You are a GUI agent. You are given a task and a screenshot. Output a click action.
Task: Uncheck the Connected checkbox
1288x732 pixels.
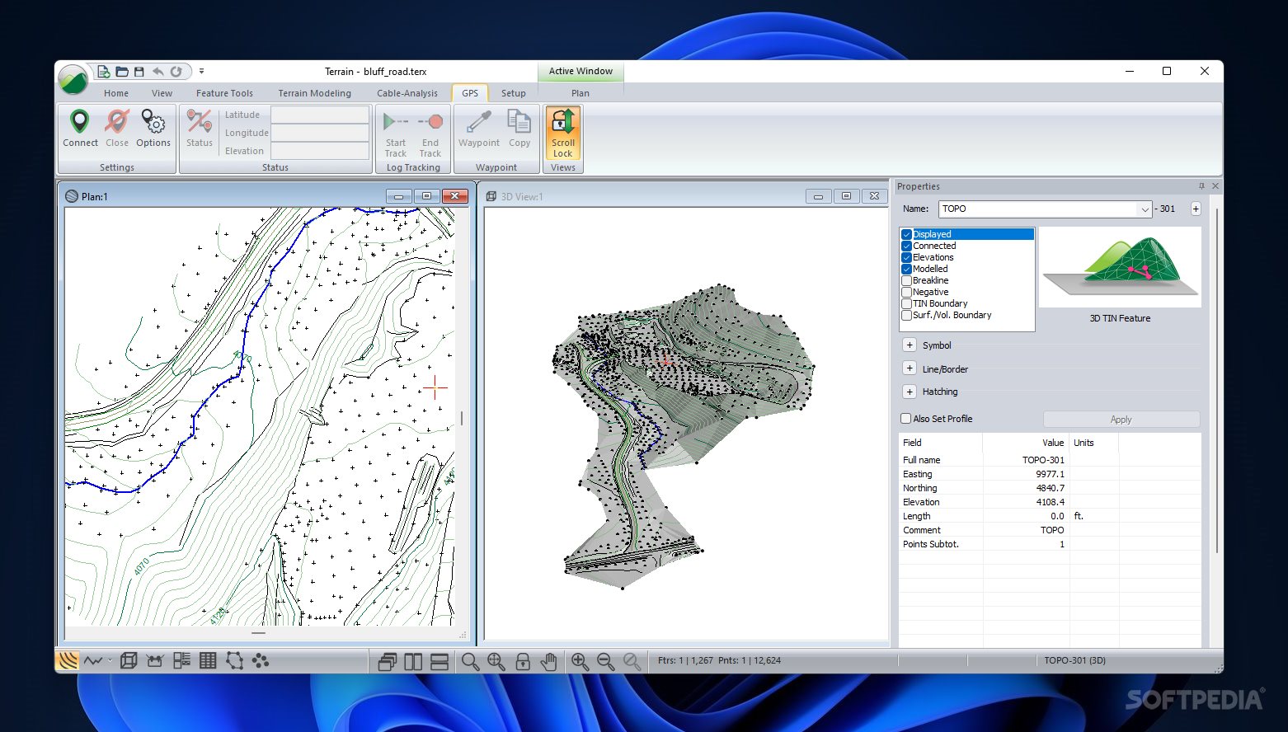click(906, 246)
